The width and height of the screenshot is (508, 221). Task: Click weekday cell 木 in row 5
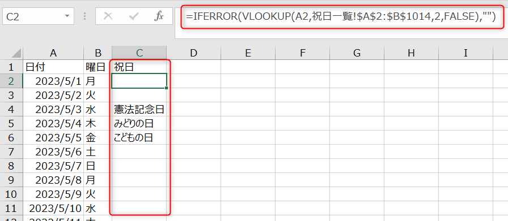coord(98,124)
